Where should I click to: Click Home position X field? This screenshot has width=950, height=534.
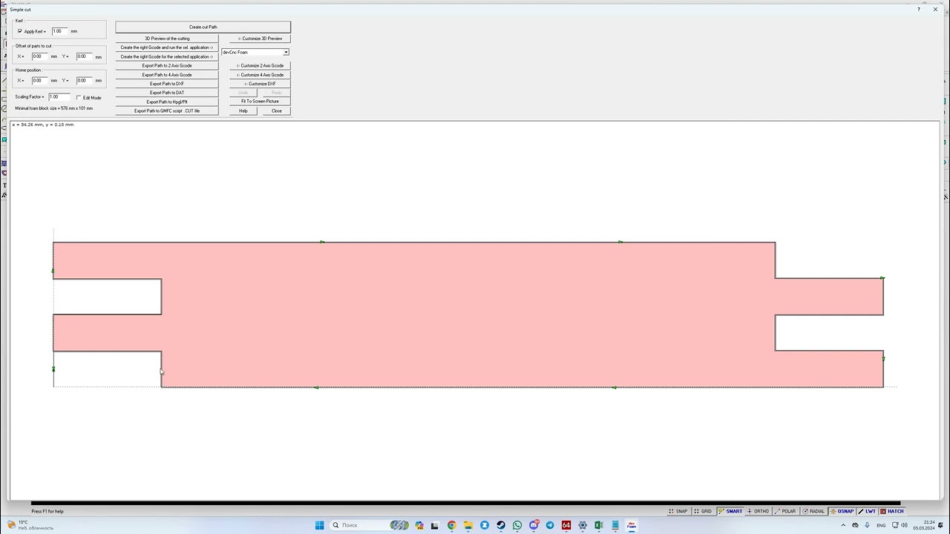[x=39, y=80]
